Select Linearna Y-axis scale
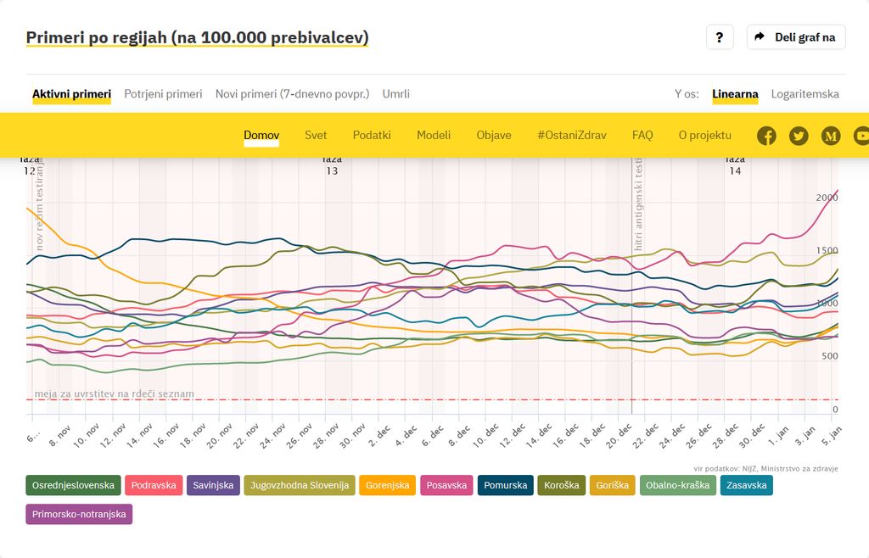Viewport: 869px width, 558px height. tap(735, 94)
